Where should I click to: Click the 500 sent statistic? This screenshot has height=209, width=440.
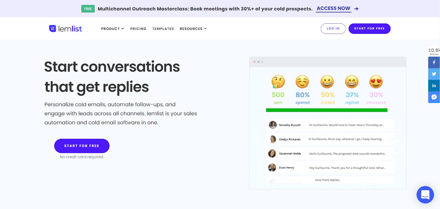(x=278, y=98)
